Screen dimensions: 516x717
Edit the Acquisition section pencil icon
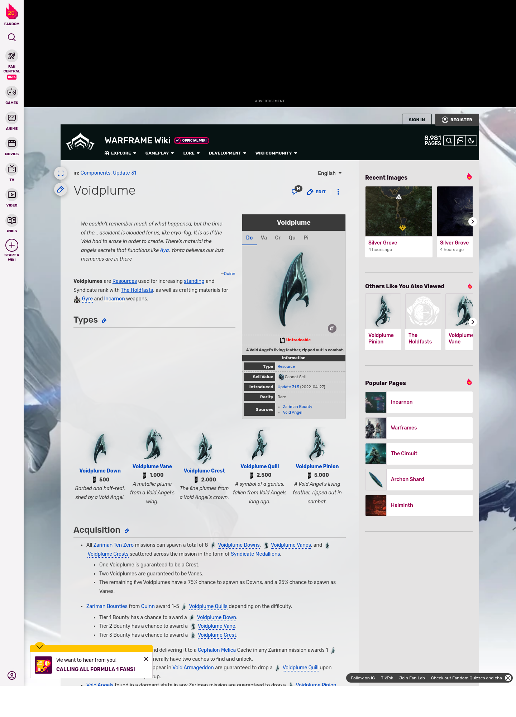click(127, 531)
